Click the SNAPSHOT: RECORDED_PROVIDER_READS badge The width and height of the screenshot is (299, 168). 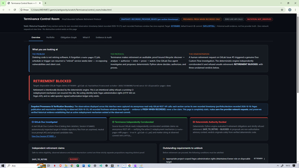149,19
